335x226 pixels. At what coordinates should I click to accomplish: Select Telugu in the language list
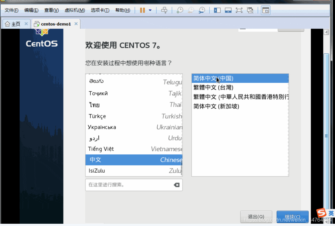pos(134,82)
